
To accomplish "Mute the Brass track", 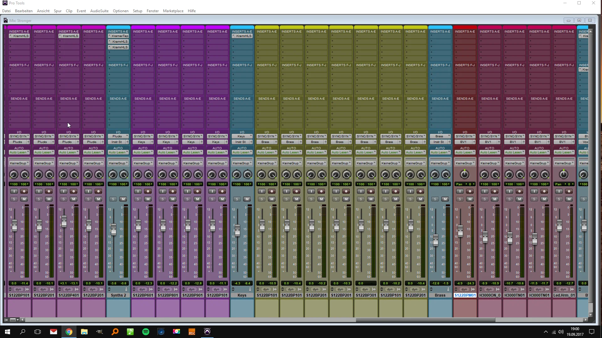I will click(x=445, y=199).
